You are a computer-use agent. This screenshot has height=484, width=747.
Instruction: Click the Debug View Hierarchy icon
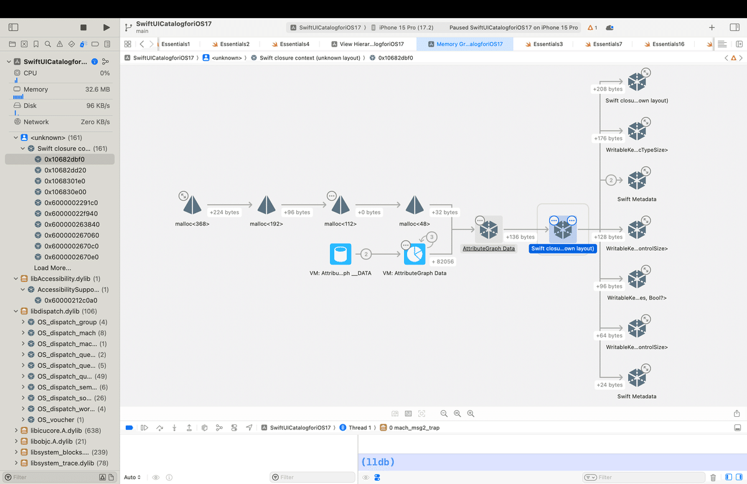(x=204, y=427)
